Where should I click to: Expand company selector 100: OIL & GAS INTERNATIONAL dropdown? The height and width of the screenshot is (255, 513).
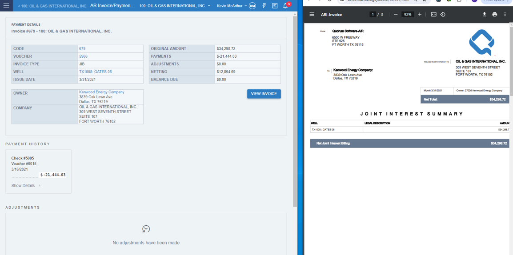(x=175, y=6)
